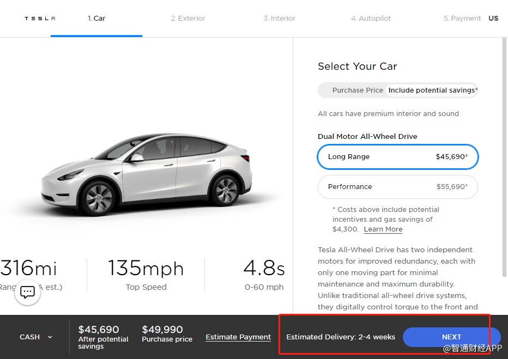
Task: Click the $45,690 after savings amount
Action: [x=99, y=330]
